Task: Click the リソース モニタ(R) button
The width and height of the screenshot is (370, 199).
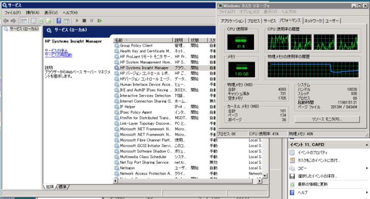Action: (x=327, y=119)
